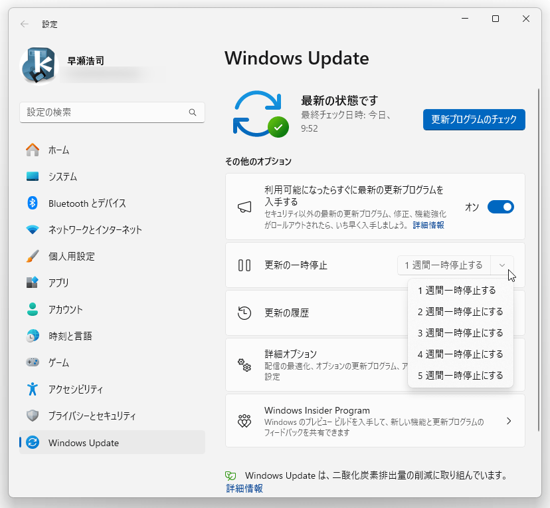Image resolution: width=550 pixels, height=508 pixels.
Task: Open アカウント settings page
Action: coord(112,309)
